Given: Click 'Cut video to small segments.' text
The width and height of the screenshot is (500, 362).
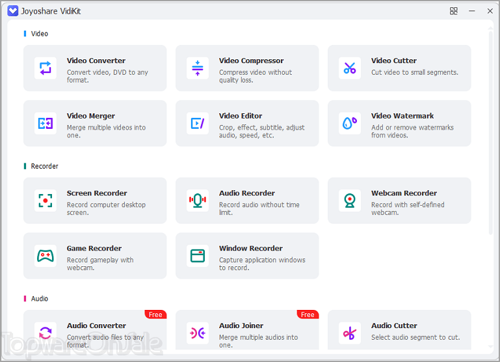Looking at the screenshot, I should [x=415, y=72].
